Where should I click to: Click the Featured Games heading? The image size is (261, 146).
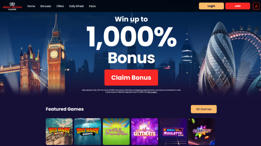tap(65, 109)
